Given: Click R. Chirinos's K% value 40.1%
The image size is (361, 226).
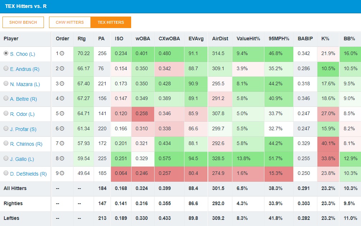Looking at the screenshot, I should 328,143.
